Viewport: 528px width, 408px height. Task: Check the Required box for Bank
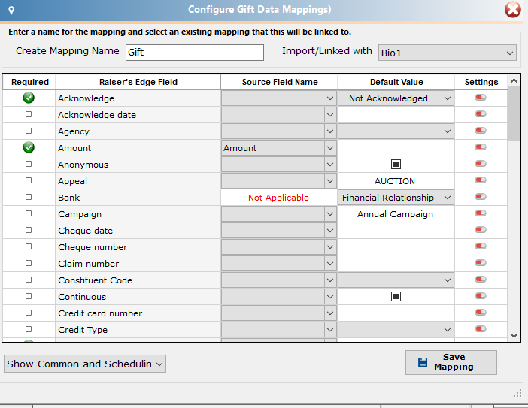pos(29,197)
